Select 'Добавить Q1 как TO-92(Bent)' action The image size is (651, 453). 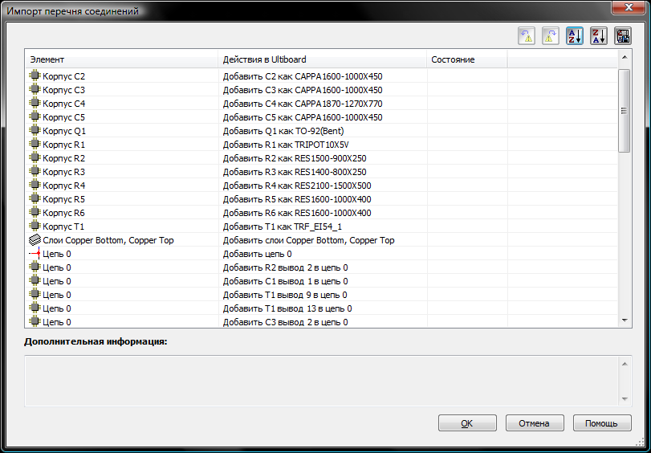click(x=283, y=131)
